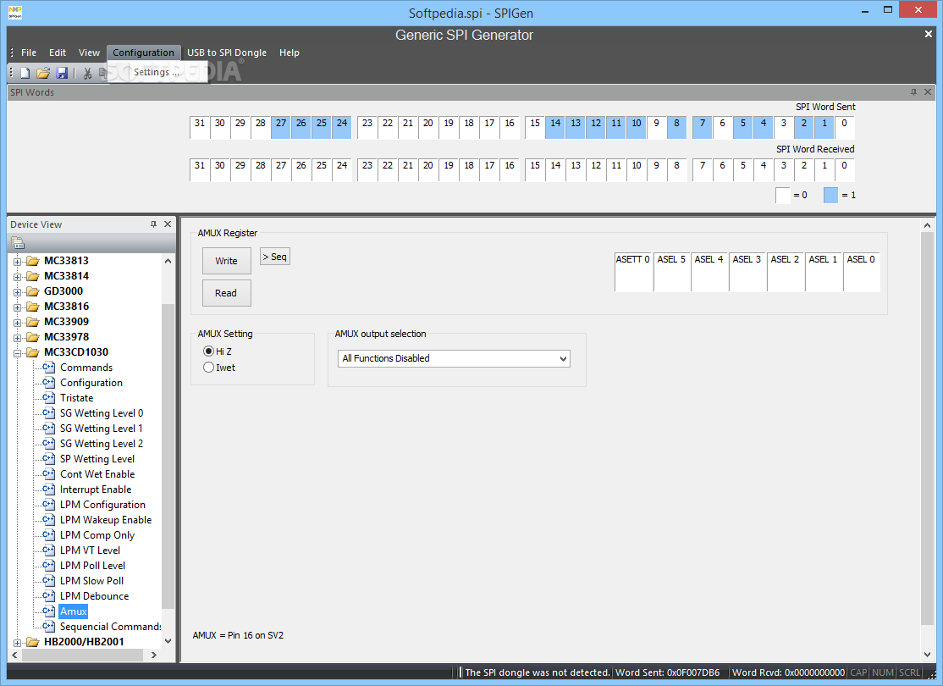
Task: Select LPM Debounce item
Action: coord(94,595)
